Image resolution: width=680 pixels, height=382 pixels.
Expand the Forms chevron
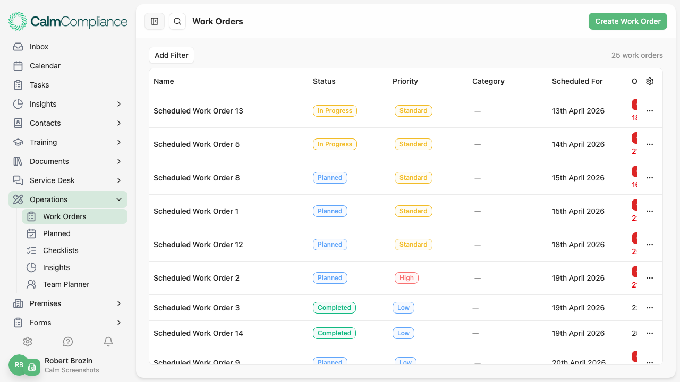(119, 323)
